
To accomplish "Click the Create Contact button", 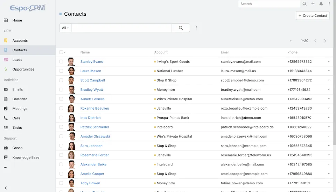I will click(313, 15).
